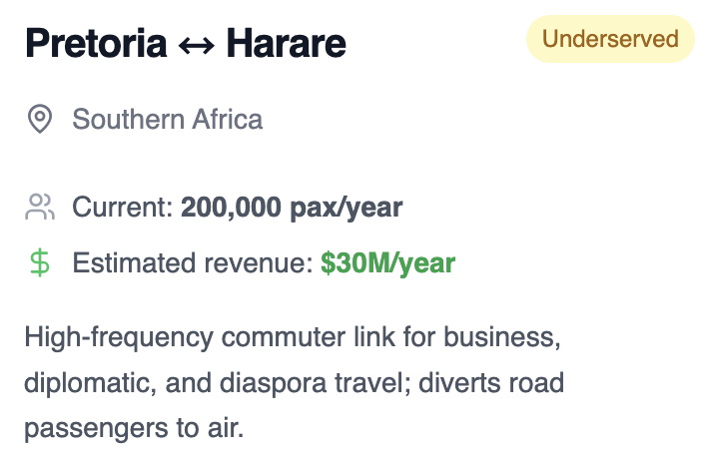
Task: Click the word Pretoria in the heading
Action: [96, 43]
